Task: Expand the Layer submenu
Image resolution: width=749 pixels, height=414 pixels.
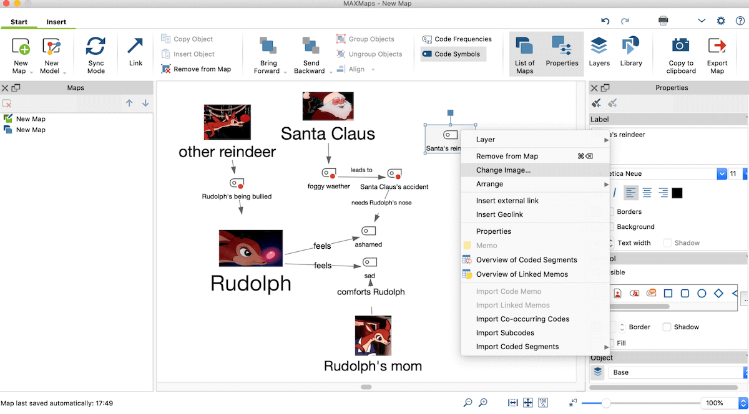Action: pos(535,140)
